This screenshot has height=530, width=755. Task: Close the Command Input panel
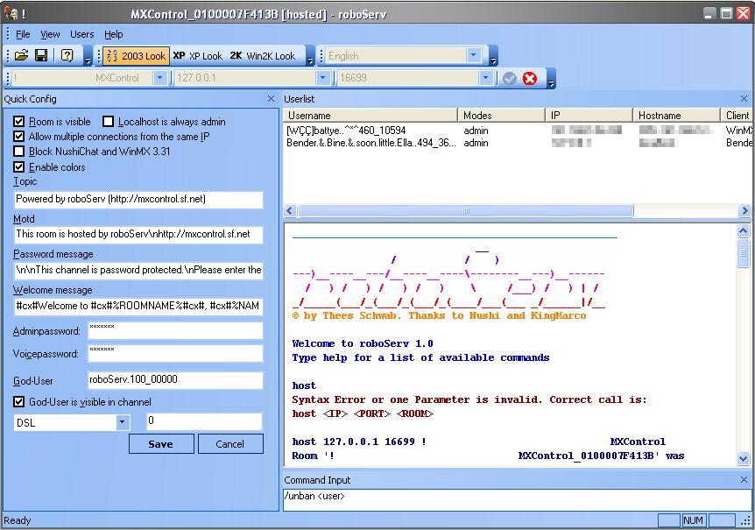coord(744,479)
